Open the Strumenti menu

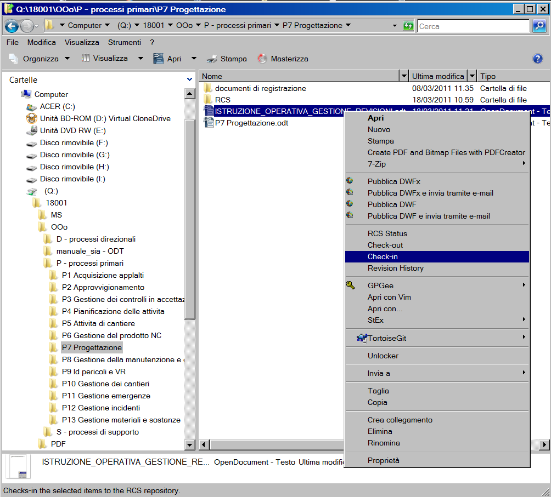coord(125,42)
